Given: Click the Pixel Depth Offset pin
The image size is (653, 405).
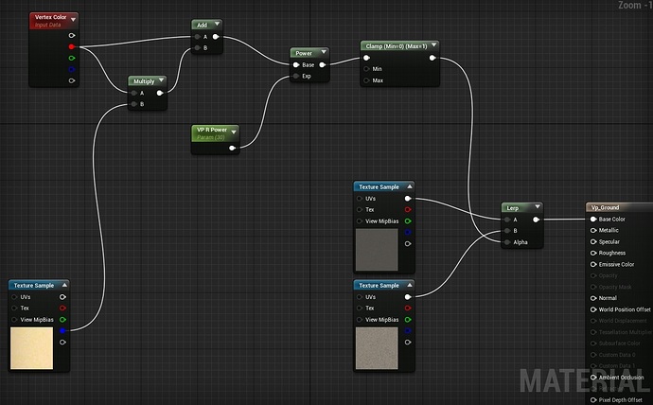Looking at the screenshot, I should pyautogui.click(x=593, y=399).
